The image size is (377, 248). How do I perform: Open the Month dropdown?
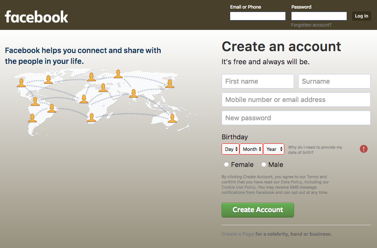pyautogui.click(x=251, y=149)
